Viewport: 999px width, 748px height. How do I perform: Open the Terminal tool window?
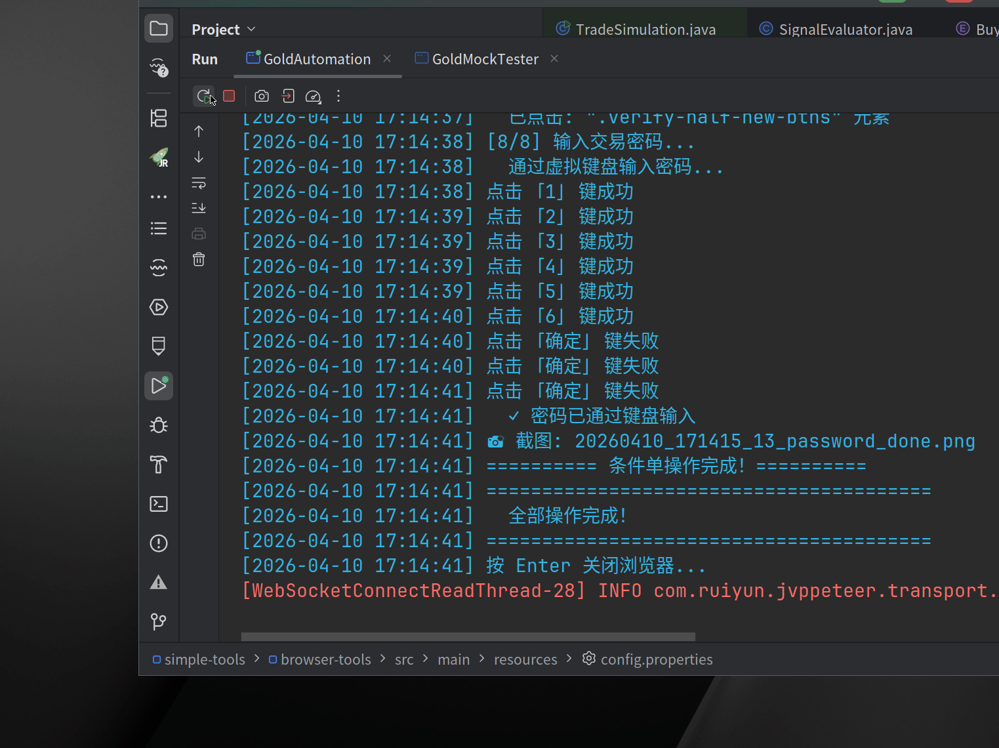click(159, 503)
